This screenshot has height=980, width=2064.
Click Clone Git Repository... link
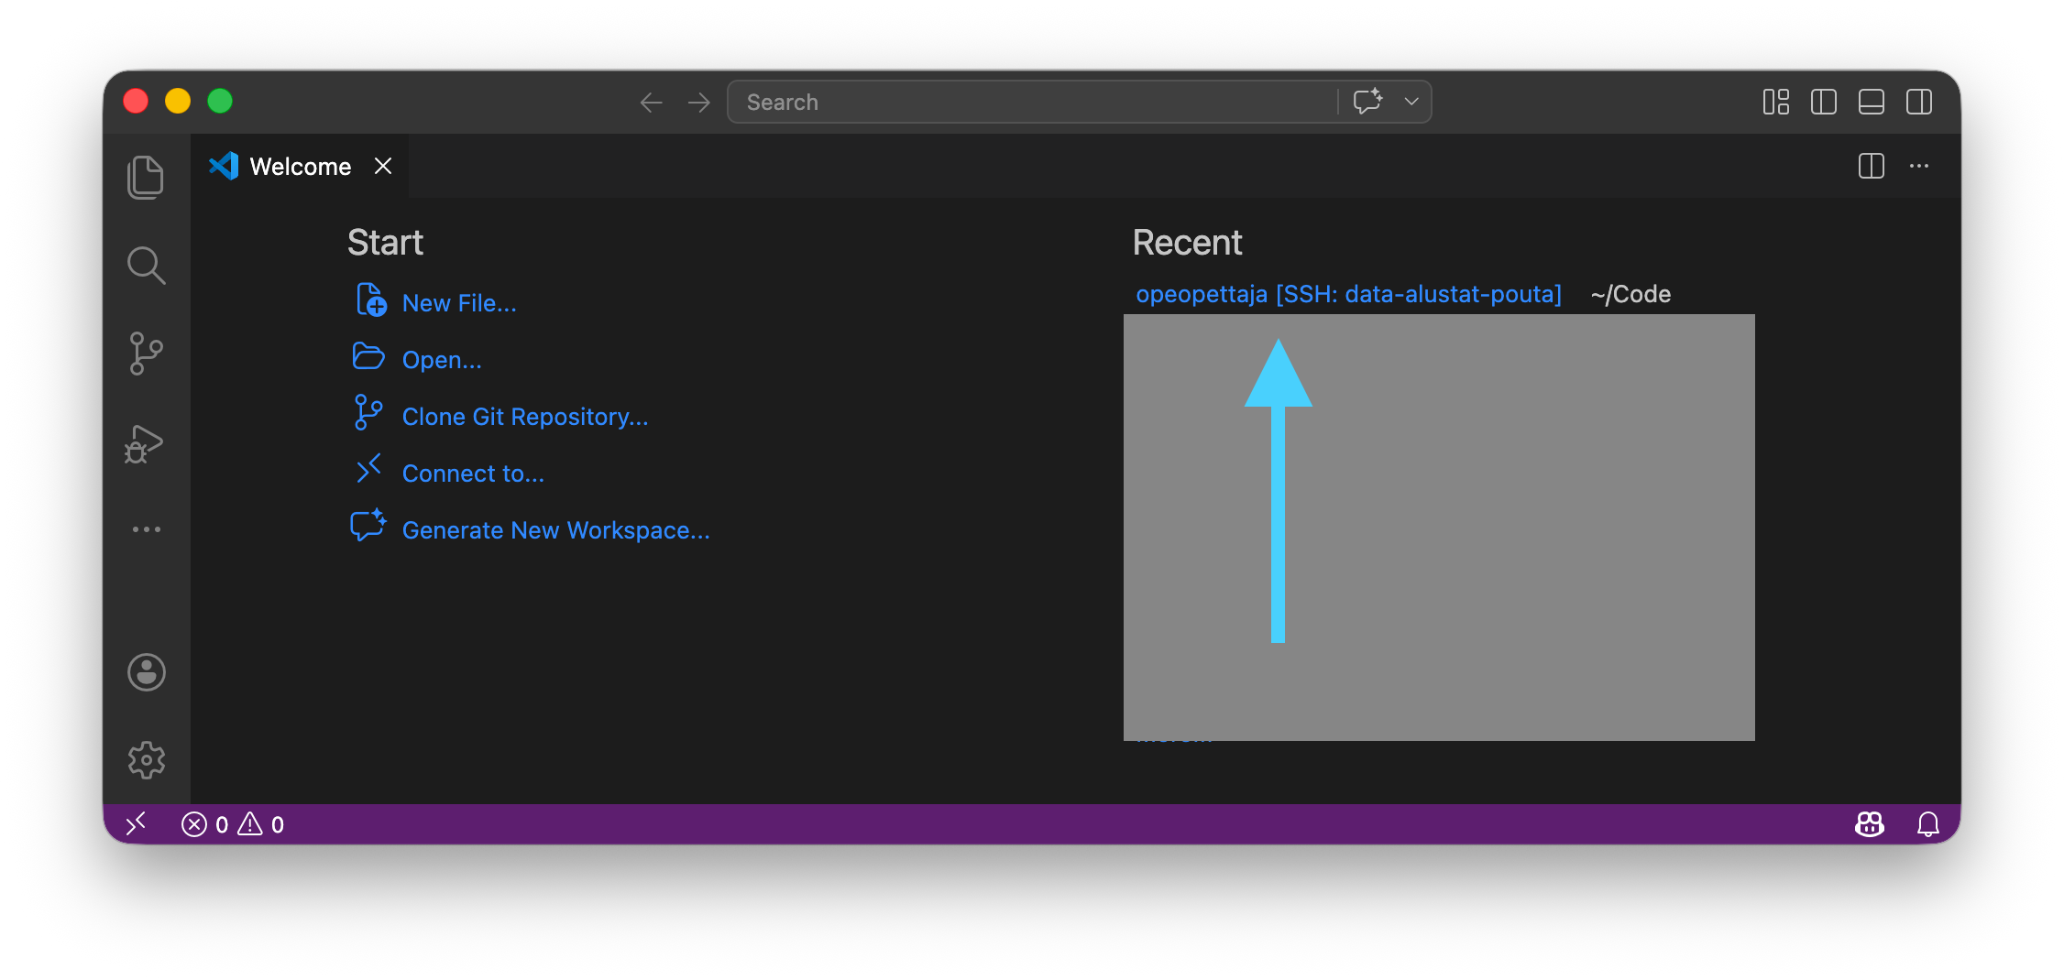point(525,417)
